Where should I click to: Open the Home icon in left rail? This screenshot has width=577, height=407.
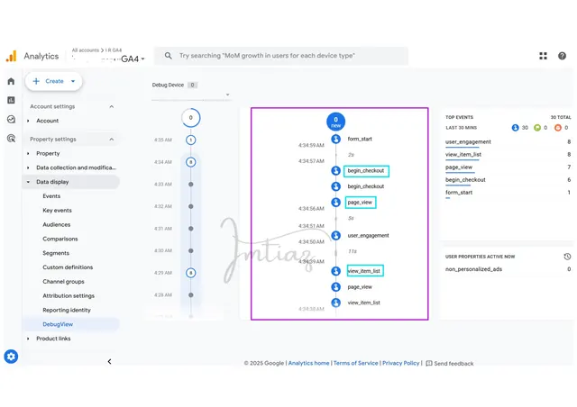tap(11, 81)
